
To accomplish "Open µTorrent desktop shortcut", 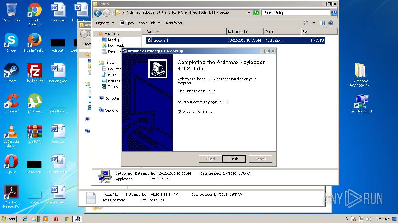I will (35, 103).
